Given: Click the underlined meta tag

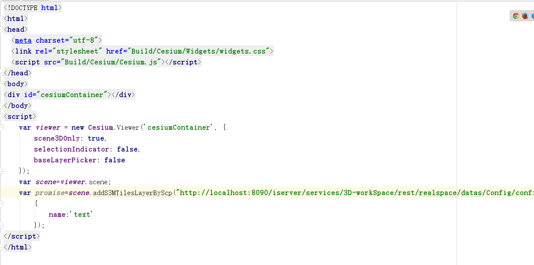Looking at the screenshot, I should 23,40.
